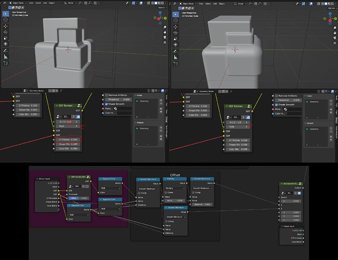The image size is (338, 260).
Task: Toggle X-ray button in left viewport header
Action: pos(149,3)
